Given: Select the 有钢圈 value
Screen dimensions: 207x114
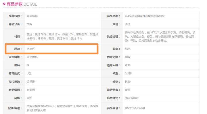Looking at the screenshot, I should tap(31, 90).
